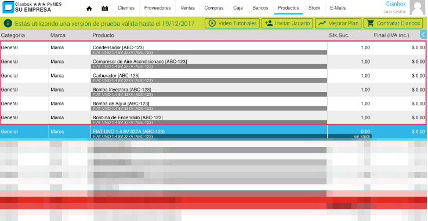
Task: Select the Condensador [ABC-123] row
Action: (213, 48)
